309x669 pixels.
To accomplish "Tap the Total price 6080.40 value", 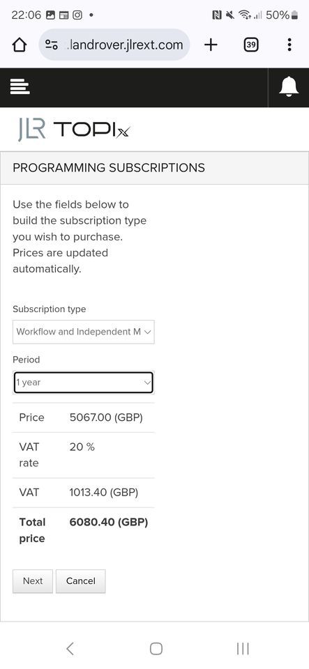I will 109,522.
